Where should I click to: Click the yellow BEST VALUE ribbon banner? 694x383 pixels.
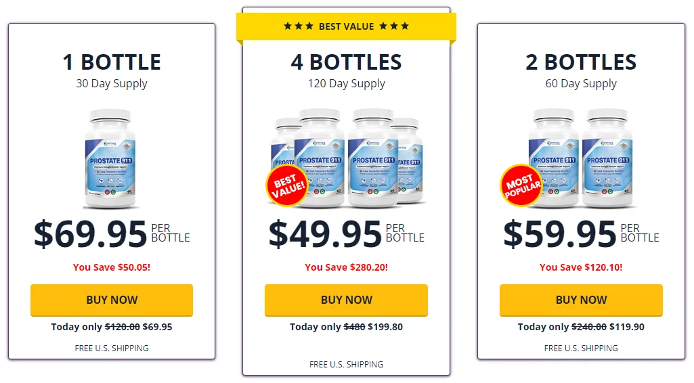[x=346, y=26]
